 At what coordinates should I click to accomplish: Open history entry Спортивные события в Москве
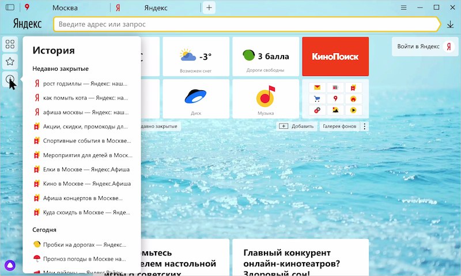click(x=82, y=141)
